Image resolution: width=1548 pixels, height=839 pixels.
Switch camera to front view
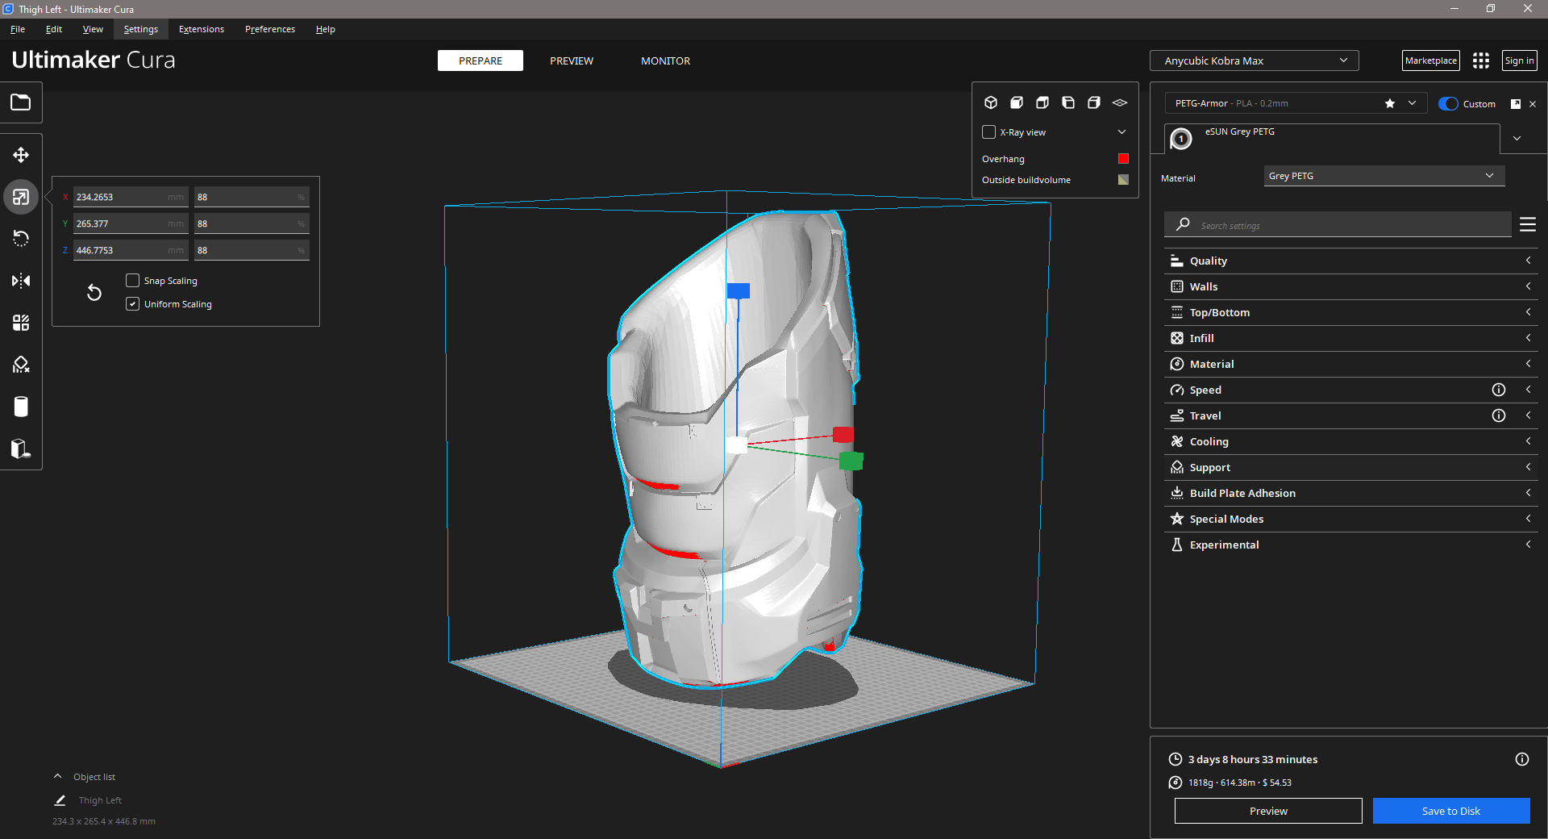click(1017, 102)
